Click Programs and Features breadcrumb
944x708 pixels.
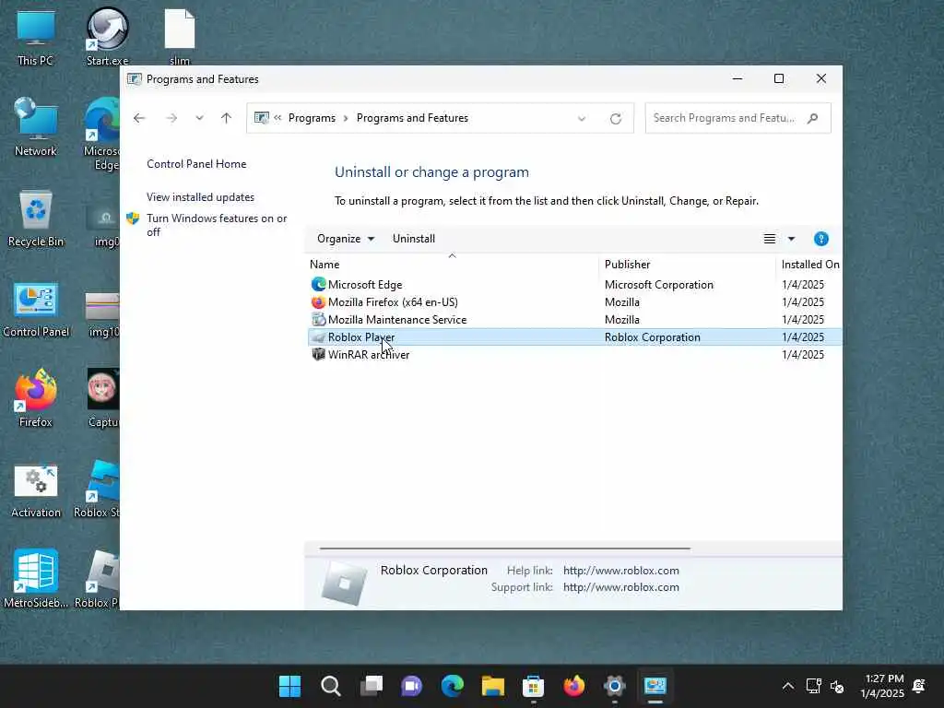pyautogui.click(x=412, y=118)
